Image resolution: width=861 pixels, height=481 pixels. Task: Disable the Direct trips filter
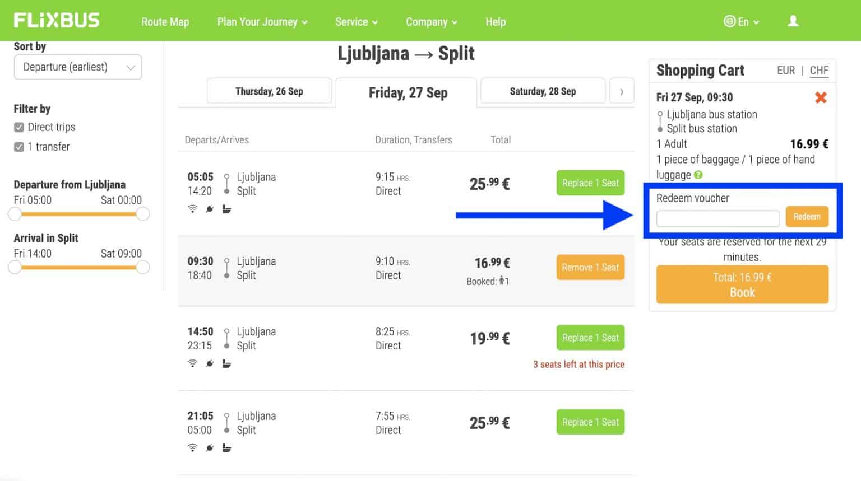pos(18,127)
